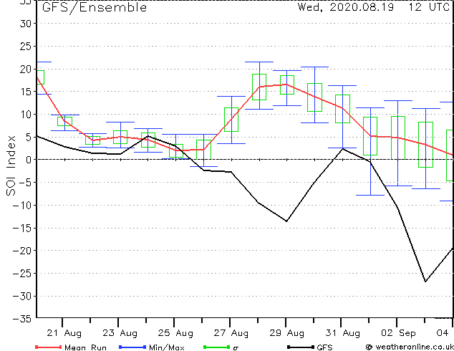This screenshot has width=454, height=351.
Task: Click the '02 Sep' date label
Action: click(398, 333)
